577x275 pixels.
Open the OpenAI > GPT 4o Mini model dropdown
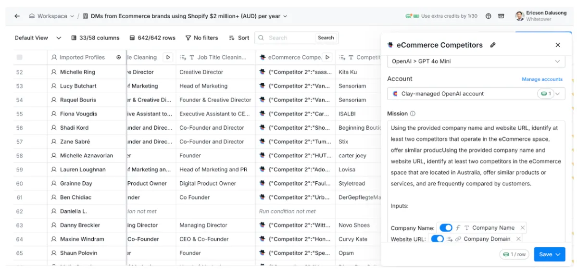click(x=476, y=62)
